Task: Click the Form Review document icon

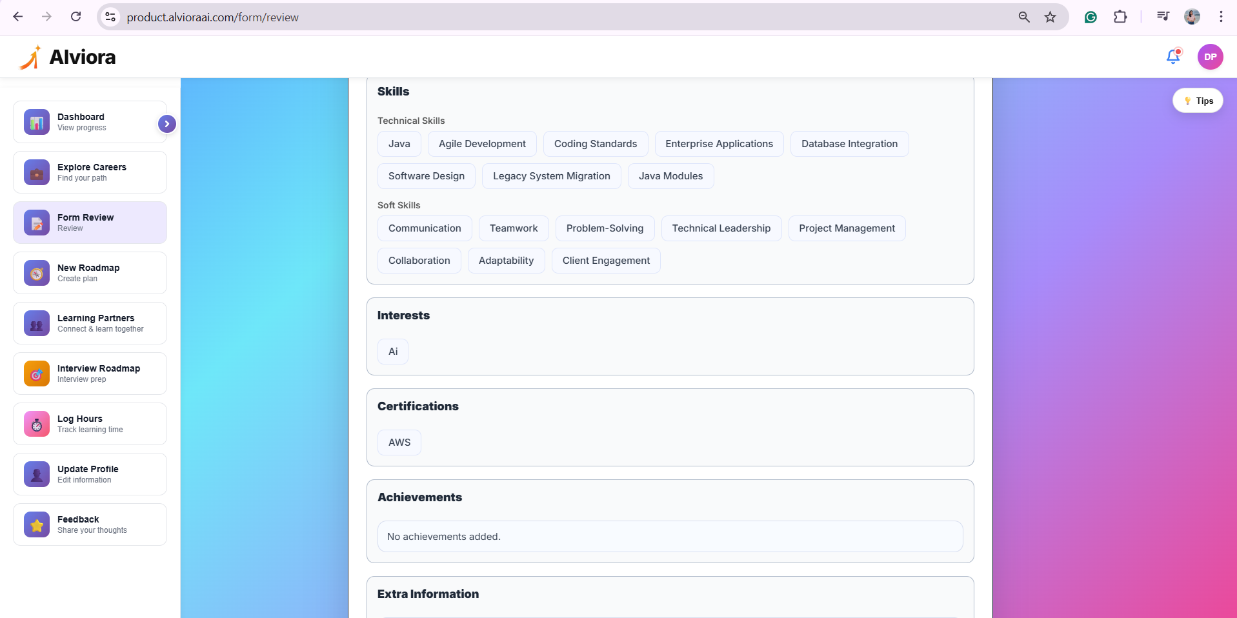Action: click(37, 223)
